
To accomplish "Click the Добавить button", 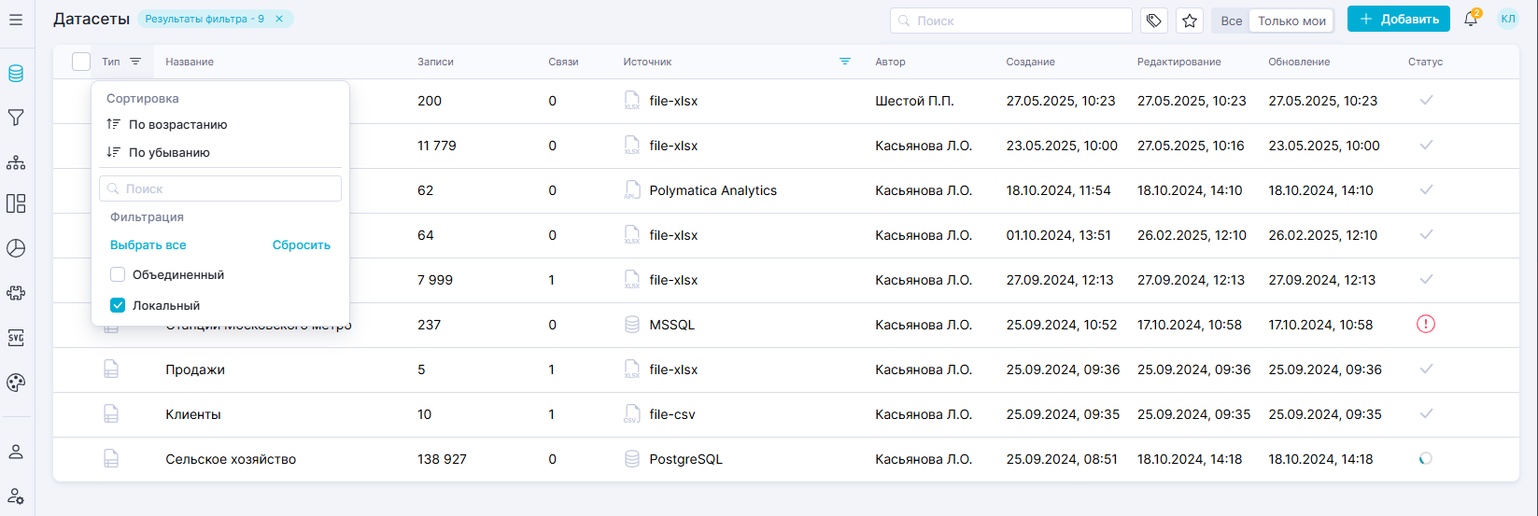I will [1398, 20].
